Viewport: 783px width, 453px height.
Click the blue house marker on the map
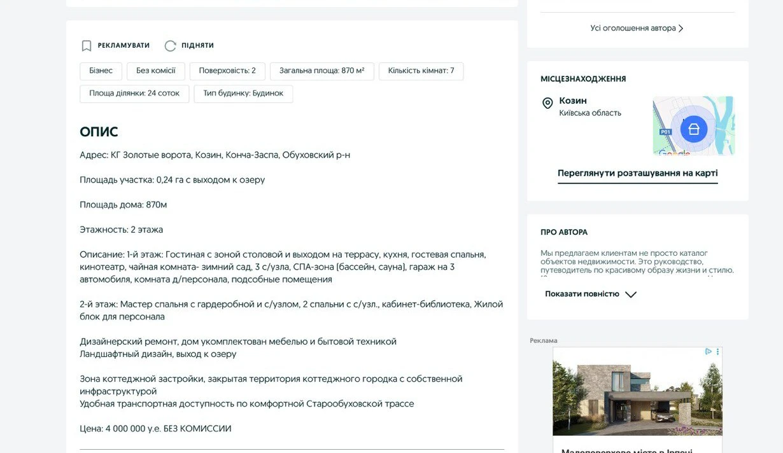click(x=693, y=129)
